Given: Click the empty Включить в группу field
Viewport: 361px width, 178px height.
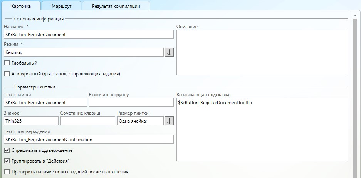Looking at the screenshot, I should [131, 103].
